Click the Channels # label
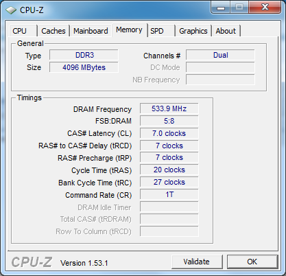The width and height of the screenshot is (286, 276). coord(162,56)
